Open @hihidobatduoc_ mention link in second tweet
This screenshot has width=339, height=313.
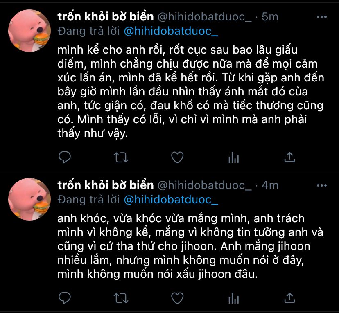click(x=171, y=200)
